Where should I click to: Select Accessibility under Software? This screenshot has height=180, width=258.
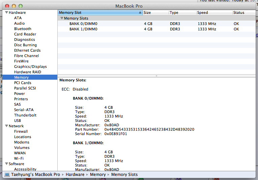[x=25, y=169]
